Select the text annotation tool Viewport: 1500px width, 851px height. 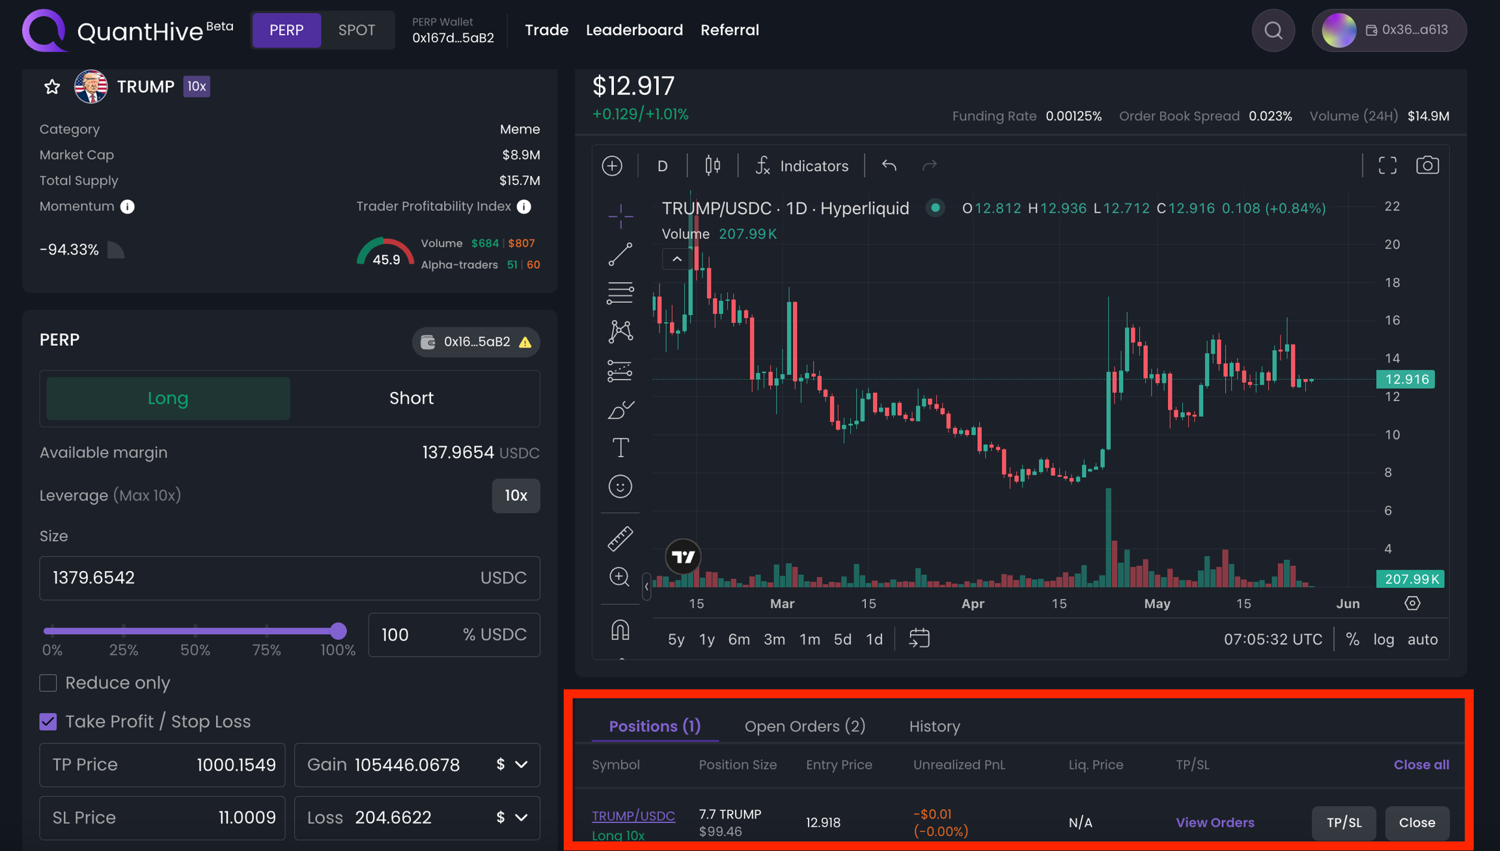[620, 448]
